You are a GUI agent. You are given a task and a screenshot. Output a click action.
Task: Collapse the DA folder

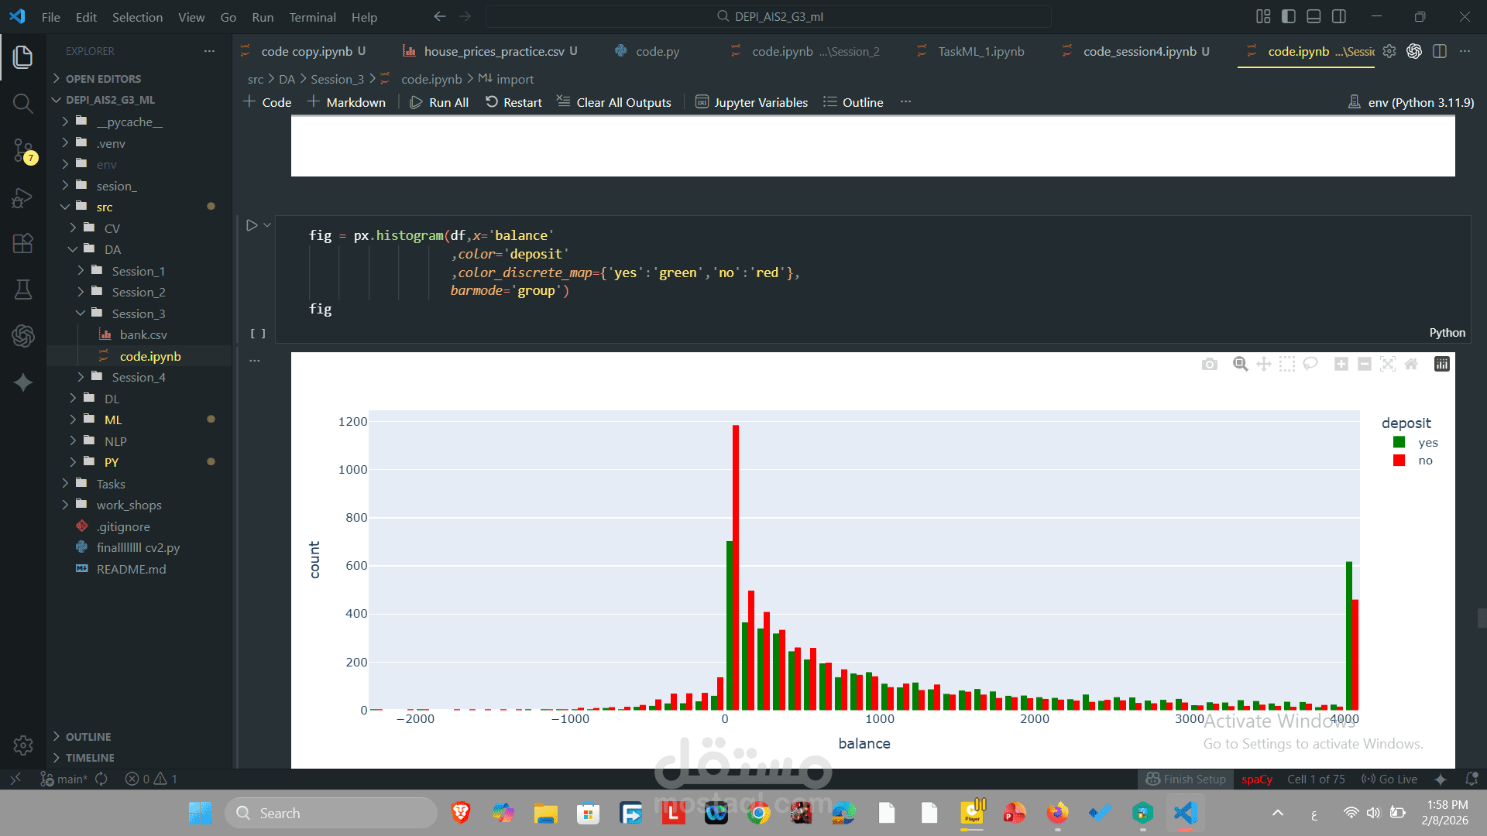[x=112, y=249]
